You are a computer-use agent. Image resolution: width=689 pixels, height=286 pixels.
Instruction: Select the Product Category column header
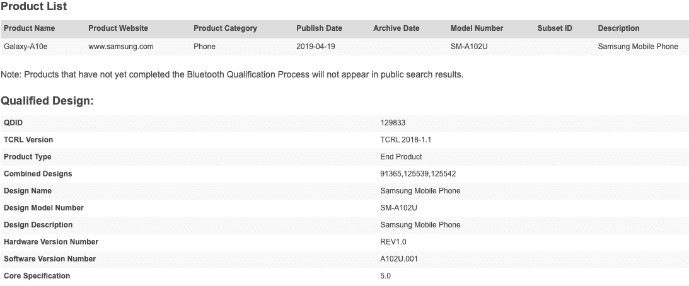225,28
